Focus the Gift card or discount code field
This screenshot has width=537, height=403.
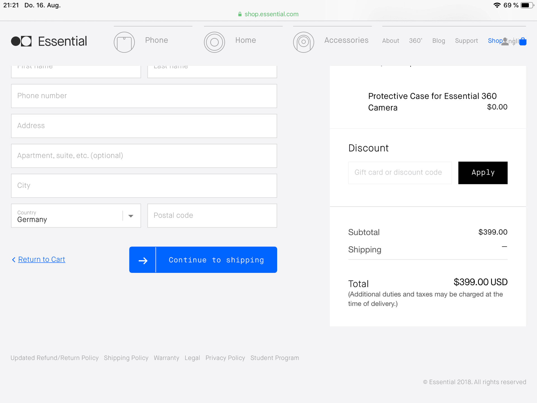[400, 173]
